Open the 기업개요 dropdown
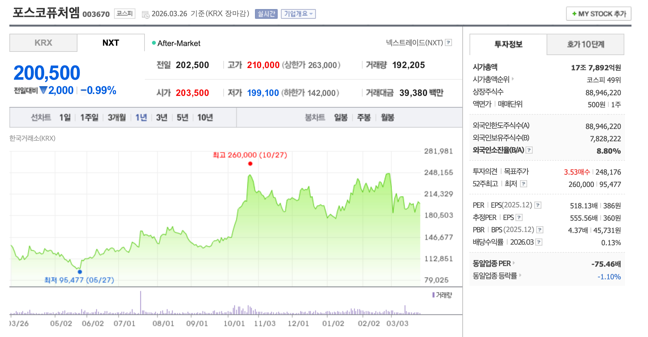 (298, 14)
